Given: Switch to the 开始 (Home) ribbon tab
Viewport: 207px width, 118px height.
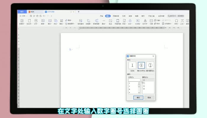Looking at the screenshot, I should click(101, 16).
